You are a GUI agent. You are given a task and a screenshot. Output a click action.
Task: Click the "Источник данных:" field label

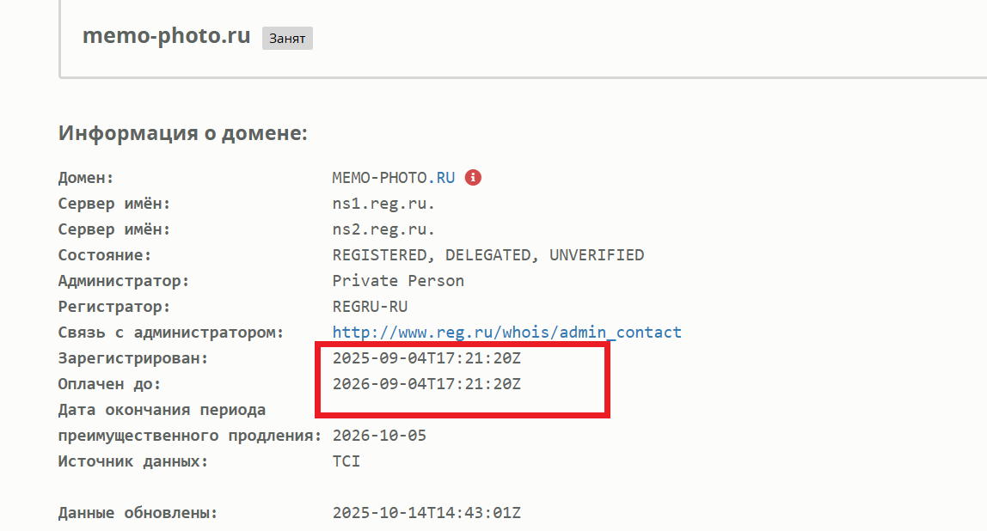pos(133,461)
